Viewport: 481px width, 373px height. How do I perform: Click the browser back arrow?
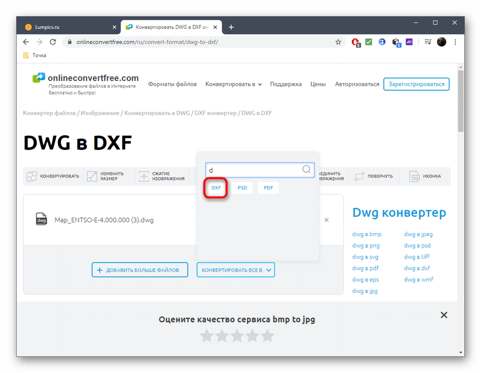(x=26, y=42)
